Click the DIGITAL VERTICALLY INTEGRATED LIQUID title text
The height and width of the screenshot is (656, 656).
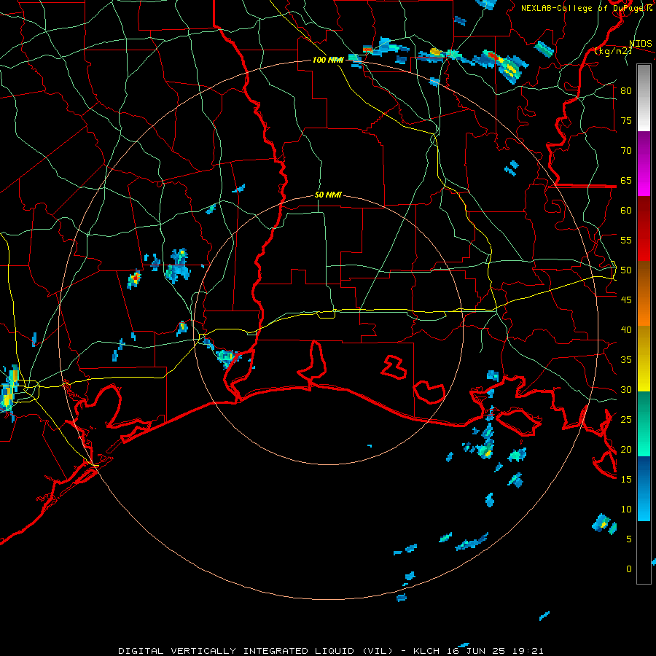coord(238,651)
